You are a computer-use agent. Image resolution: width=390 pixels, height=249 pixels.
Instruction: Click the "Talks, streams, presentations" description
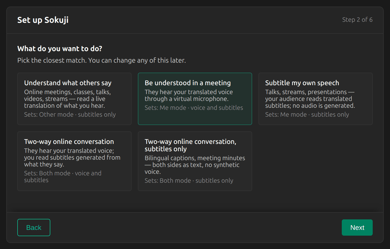(x=310, y=99)
